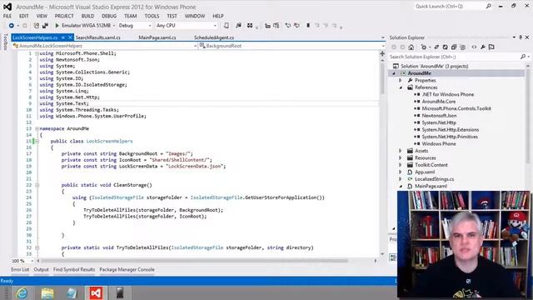Click the Undo toolbar icon

[288, 26]
